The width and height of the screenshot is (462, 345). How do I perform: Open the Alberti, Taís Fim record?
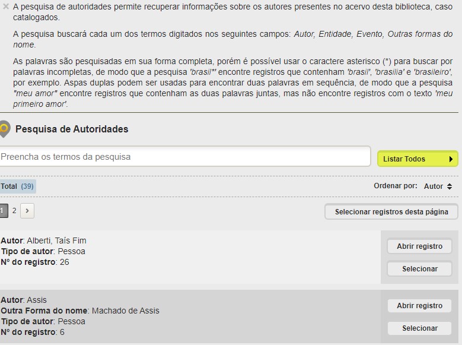[x=419, y=246]
